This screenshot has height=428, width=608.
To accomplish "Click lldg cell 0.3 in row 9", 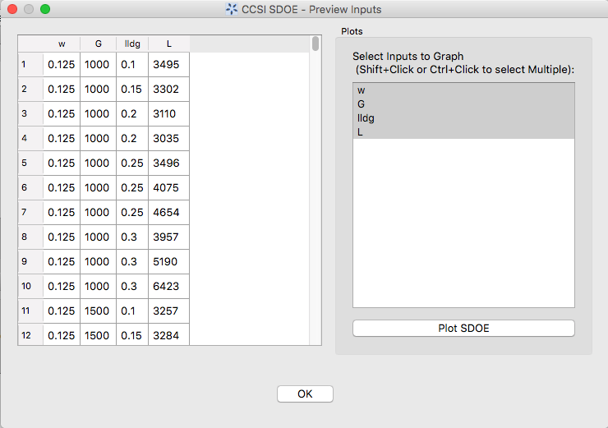I will [132, 261].
